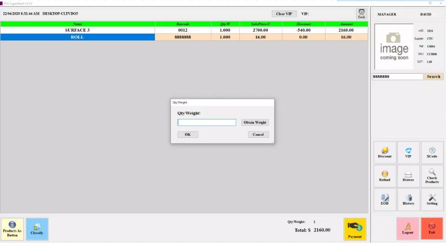The height and width of the screenshot is (243, 446).
Task: Click the Payment button
Action: click(355, 229)
